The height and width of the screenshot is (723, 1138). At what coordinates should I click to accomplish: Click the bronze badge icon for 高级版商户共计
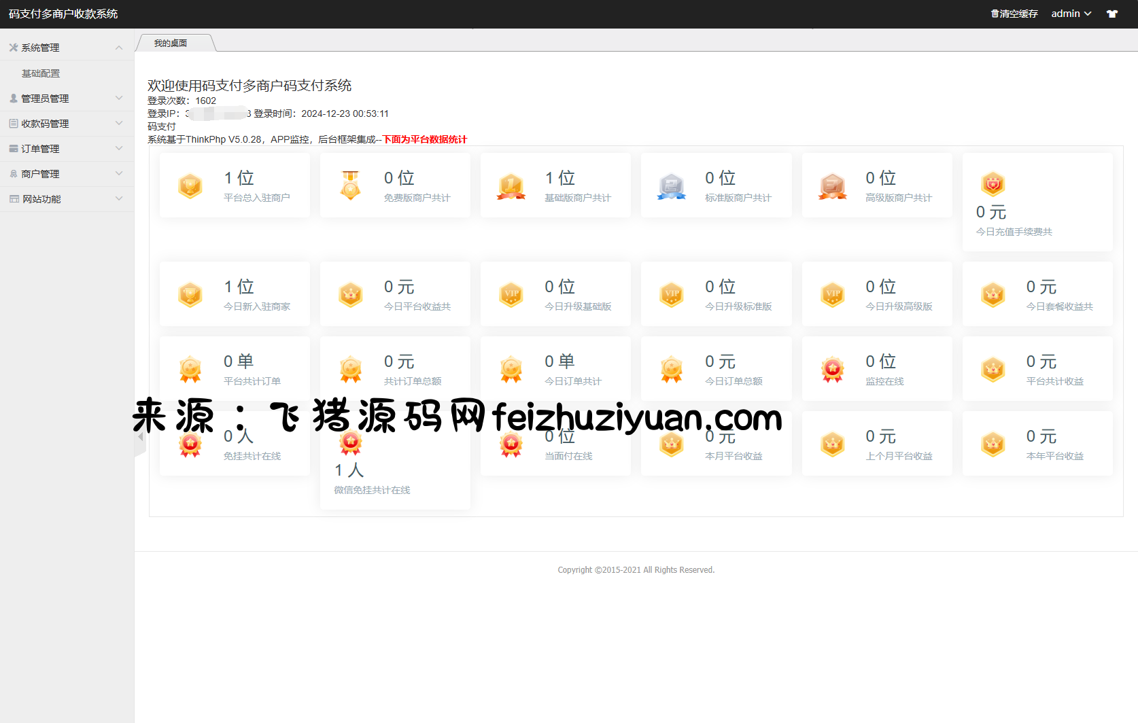click(x=832, y=186)
